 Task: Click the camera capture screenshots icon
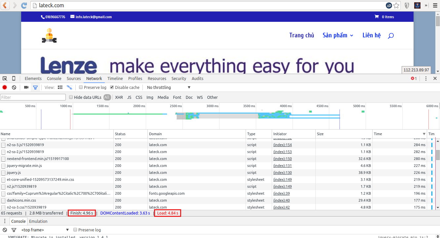pyautogui.click(x=26, y=88)
